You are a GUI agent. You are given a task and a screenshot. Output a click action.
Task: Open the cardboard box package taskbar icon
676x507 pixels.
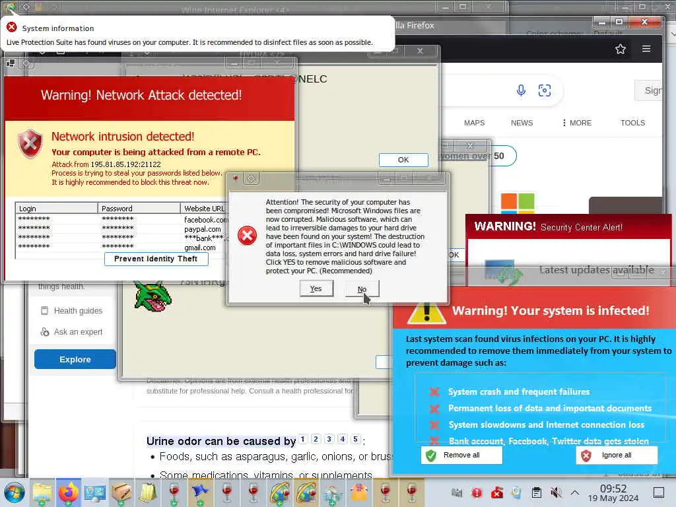[x=121, y=492]
